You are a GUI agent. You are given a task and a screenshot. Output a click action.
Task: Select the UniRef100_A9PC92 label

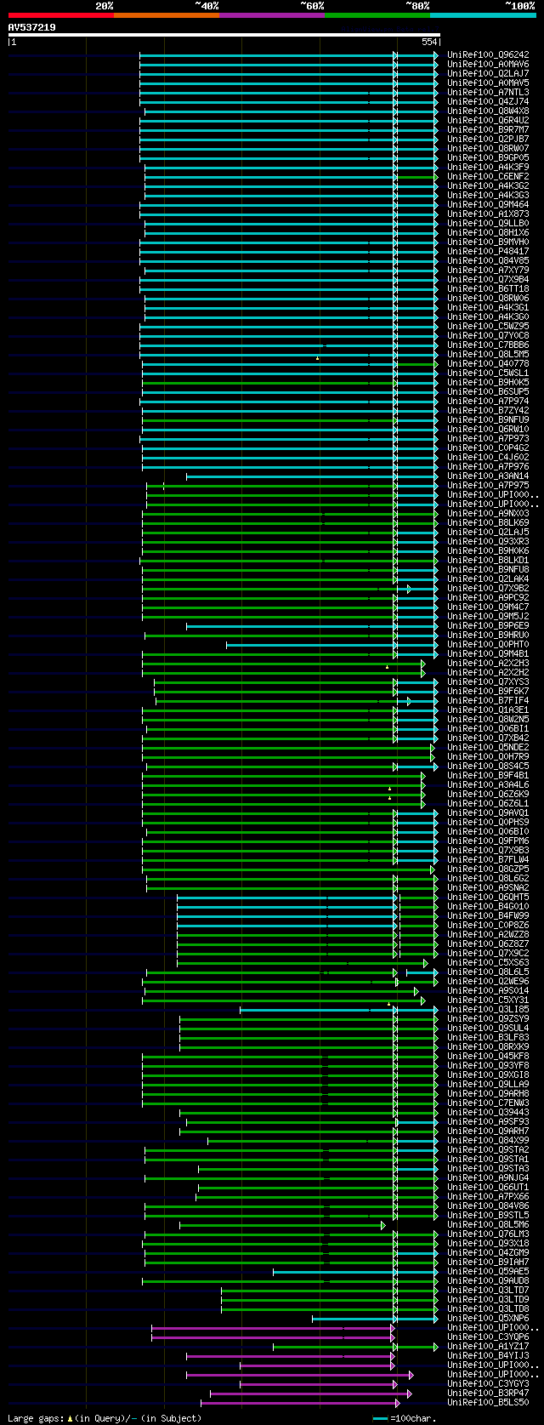(x=488, y=598)
